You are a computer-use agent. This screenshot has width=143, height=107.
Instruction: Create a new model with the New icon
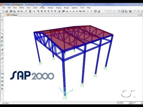click(3, 11)
